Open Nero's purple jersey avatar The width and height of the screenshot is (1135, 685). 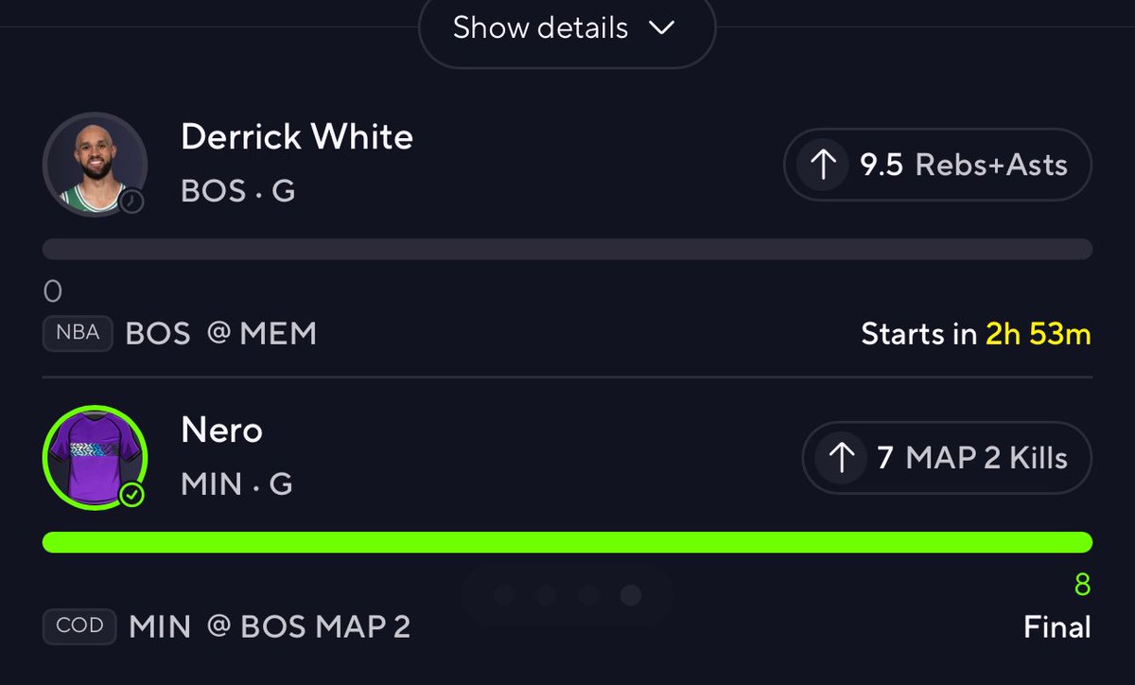point(95,458)
